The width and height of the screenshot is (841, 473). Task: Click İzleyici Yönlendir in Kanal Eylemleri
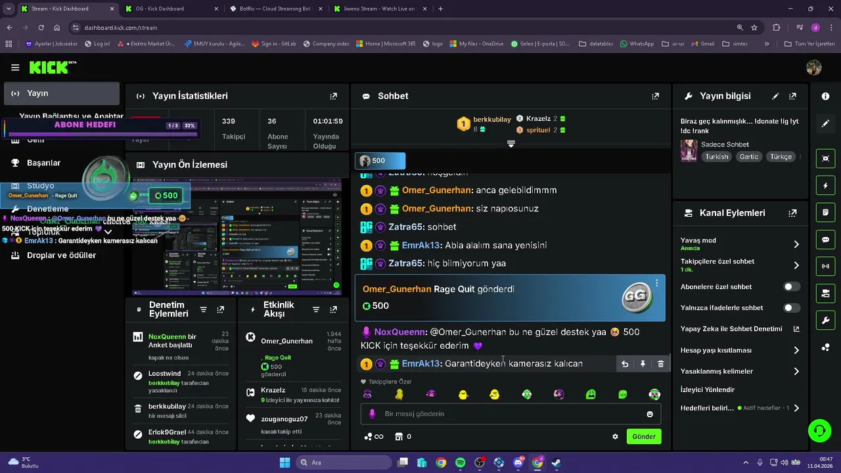click(708, 390)
